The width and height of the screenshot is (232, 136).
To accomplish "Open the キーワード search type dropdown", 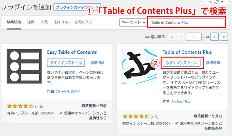I will click(x=133, y=22).
